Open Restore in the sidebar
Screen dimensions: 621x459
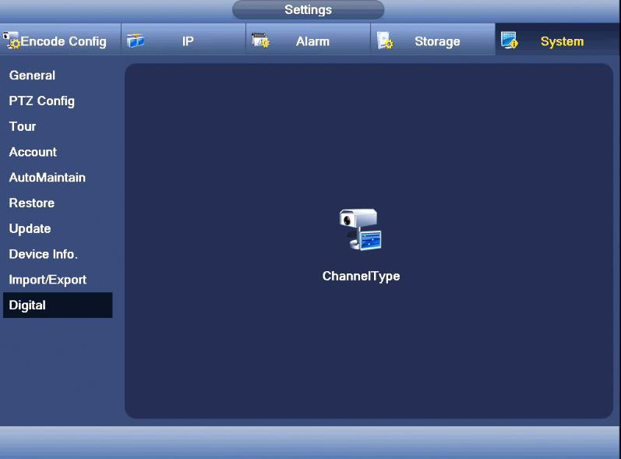click(58, 203)
